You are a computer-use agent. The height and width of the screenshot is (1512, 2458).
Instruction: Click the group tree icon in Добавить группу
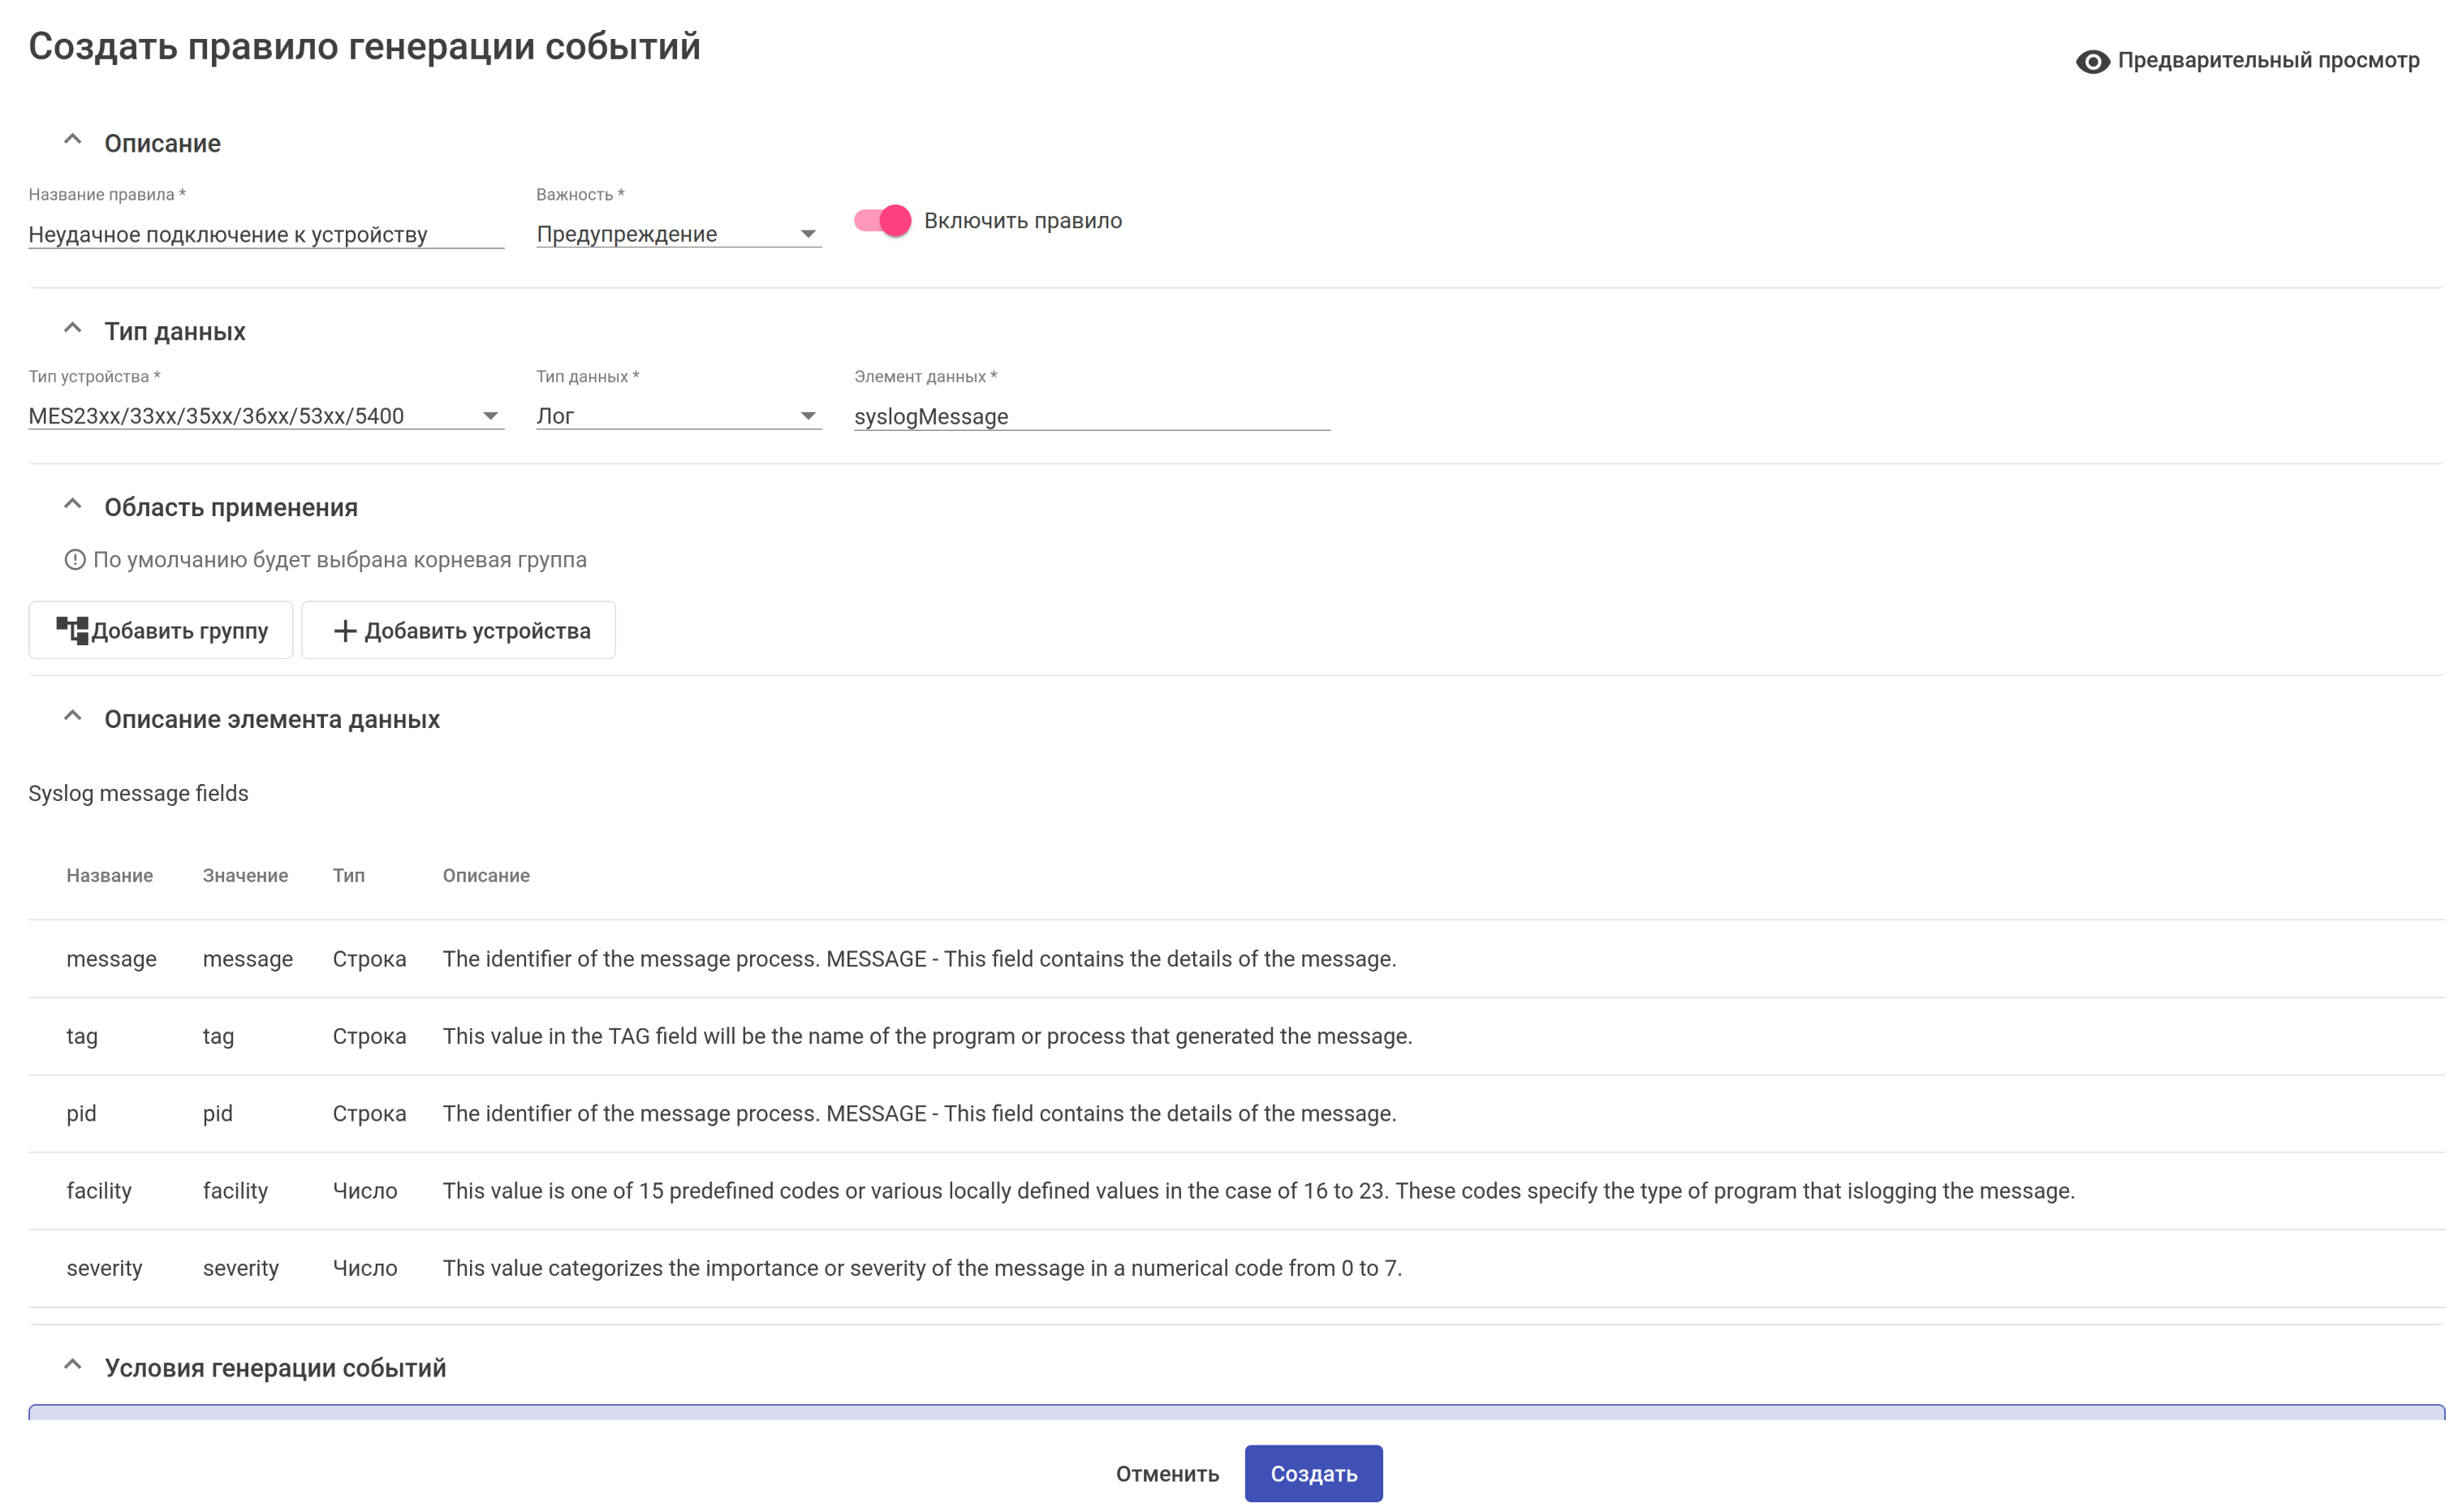click(x=72, y=630)
